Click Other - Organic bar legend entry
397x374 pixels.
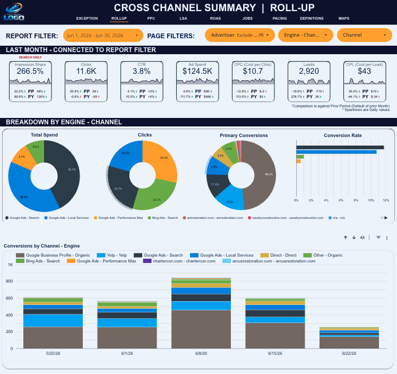[323, 255]
